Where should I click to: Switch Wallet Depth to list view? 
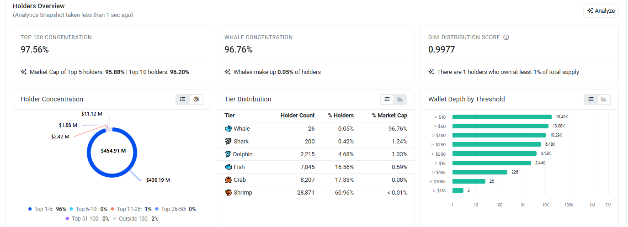(x=591, y=99)
